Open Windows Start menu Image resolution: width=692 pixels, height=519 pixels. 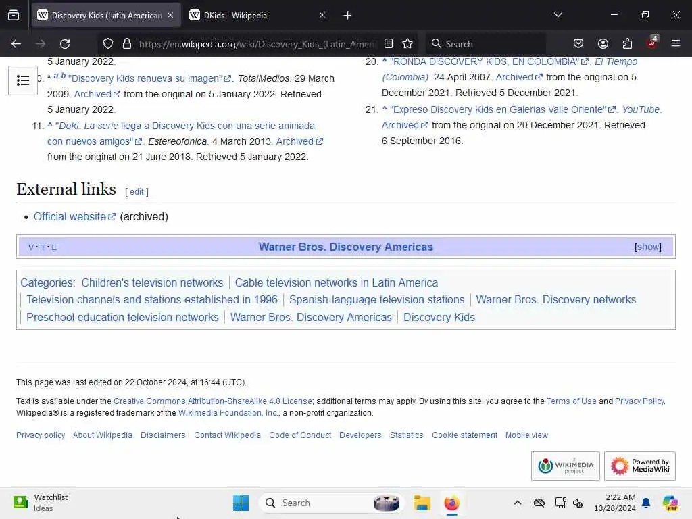[241, 503]
